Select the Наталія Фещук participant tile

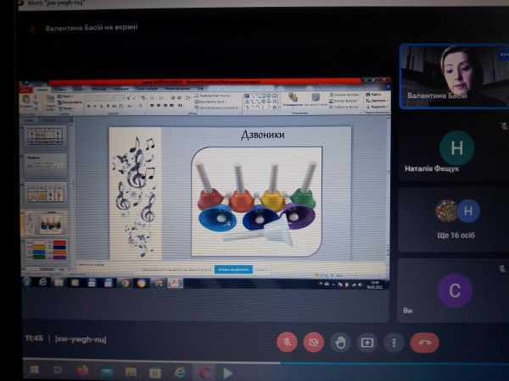(454, 149)
